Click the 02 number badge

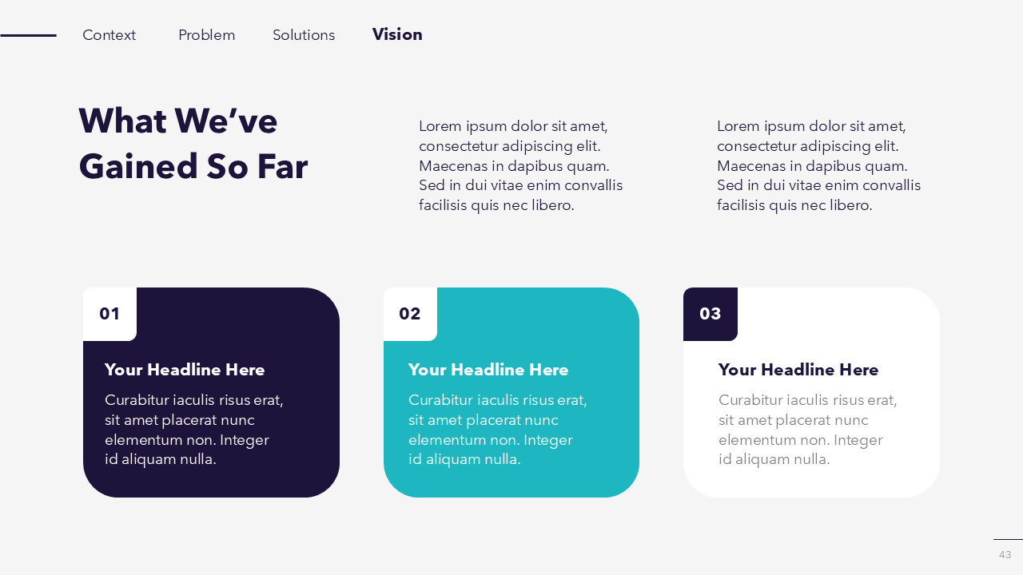coord(410,314)
